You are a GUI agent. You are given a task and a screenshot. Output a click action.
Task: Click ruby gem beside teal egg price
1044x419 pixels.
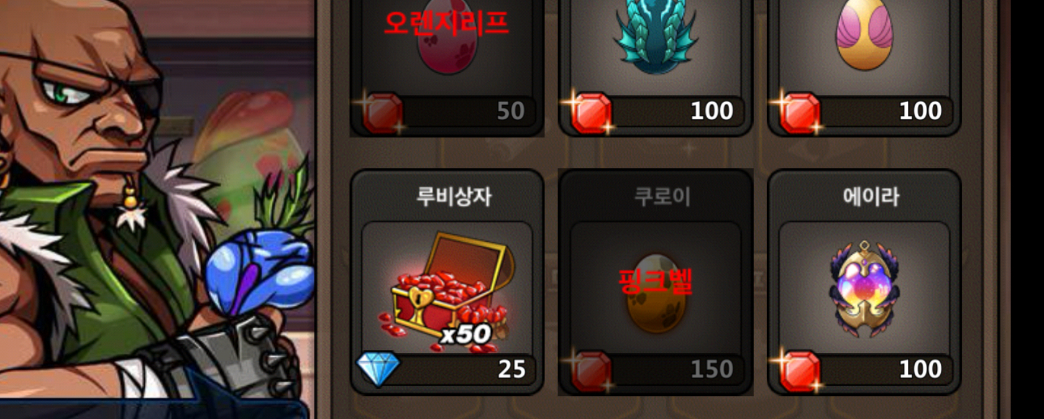click(x=591, y=113)
